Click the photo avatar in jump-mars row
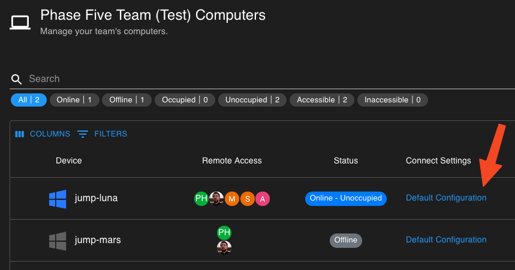The width and height of the screenshot is (515, 270). [224, 248]
